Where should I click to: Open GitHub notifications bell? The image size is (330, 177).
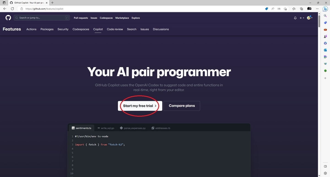point(295,18)
